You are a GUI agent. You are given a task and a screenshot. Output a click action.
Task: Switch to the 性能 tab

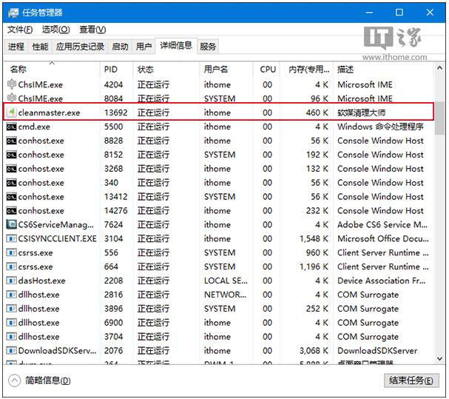coord(40,47)
